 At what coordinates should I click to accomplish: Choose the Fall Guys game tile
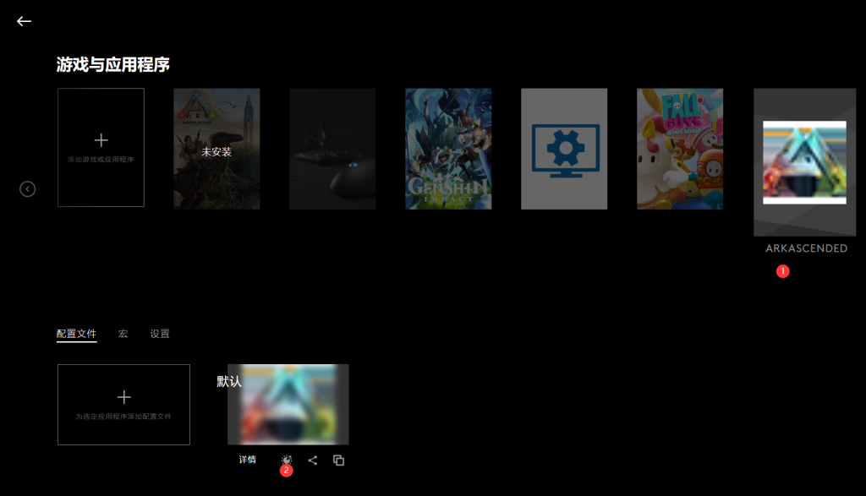coord(680,149)
